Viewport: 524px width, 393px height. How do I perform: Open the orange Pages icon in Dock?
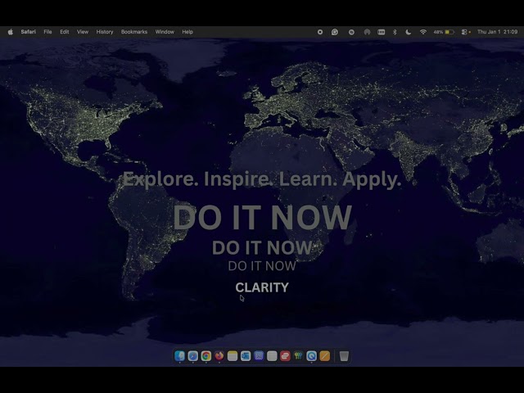(x=324, y=356)
